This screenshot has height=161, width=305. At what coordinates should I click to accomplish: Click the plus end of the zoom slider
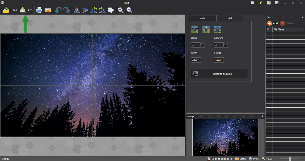pos(303,159)
